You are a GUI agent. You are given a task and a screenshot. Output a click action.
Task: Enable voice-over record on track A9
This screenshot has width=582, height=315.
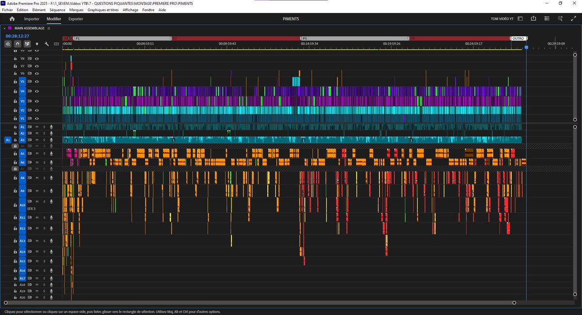[51, 191]
